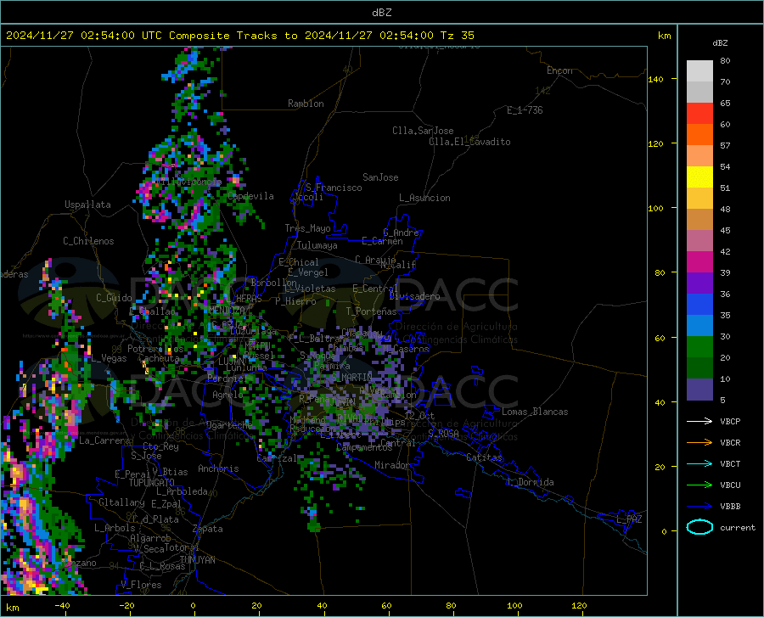Click the 'current' legend label
The image size is (764, 617).
coord(738,527)
